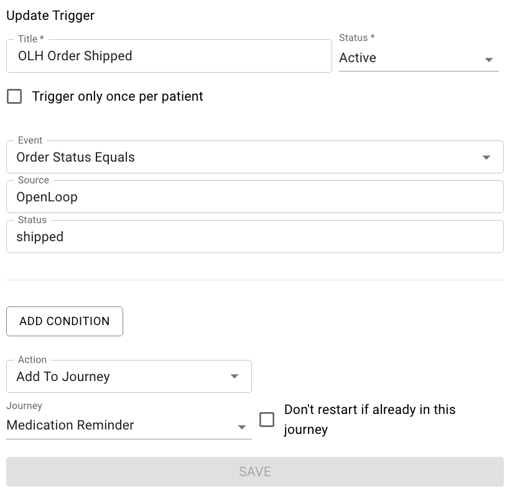Select the Medication Reminder journey value
The image size is (525, 501).
pyautogui.click(x=70, y=425)
